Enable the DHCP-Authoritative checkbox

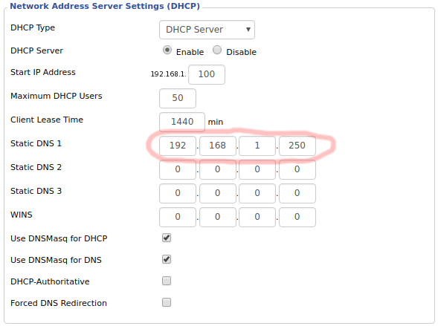(x=167, y=281)
